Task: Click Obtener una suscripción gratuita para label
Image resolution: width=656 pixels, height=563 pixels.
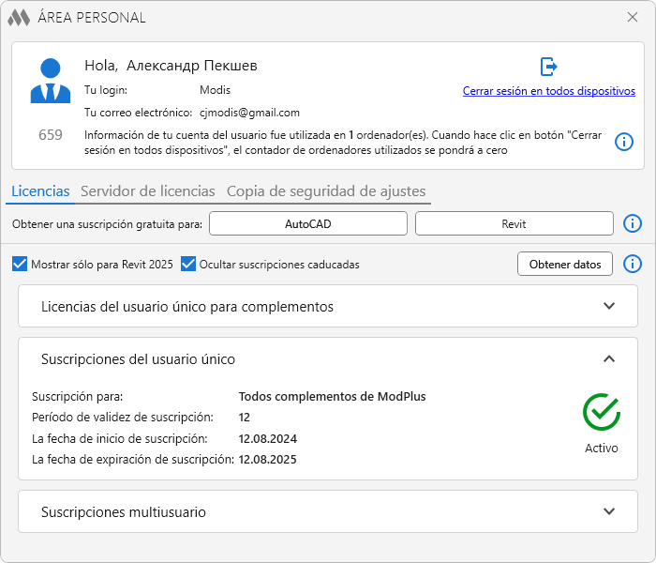Action: pyautogui.click(x=107, y=224)
